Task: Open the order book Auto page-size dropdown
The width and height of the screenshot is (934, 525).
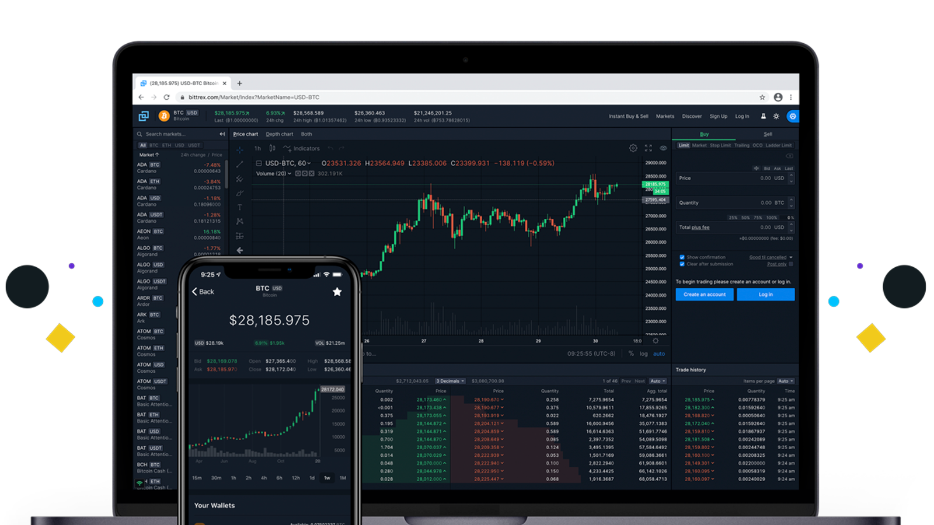Action: [657, 381]
